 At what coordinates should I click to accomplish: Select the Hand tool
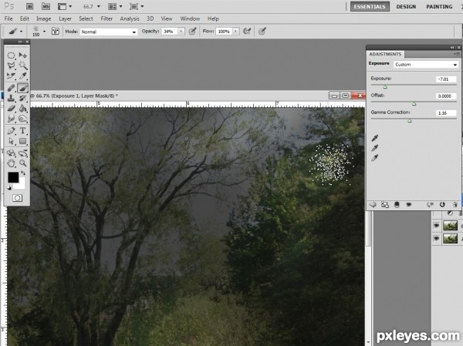(x=12, y=163)
